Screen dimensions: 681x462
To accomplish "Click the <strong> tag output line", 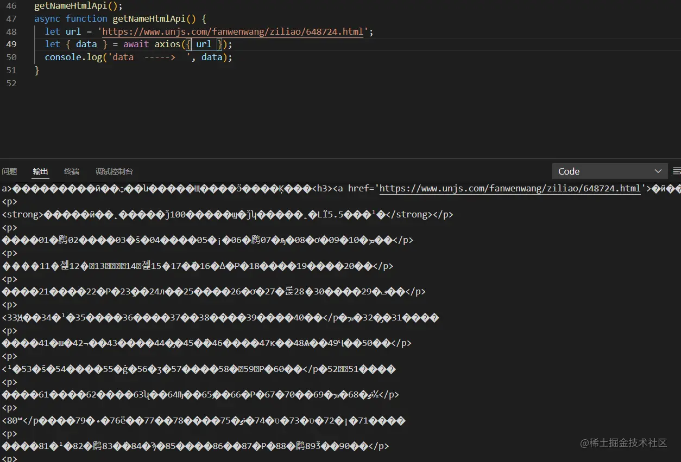I will coord(228,215).
